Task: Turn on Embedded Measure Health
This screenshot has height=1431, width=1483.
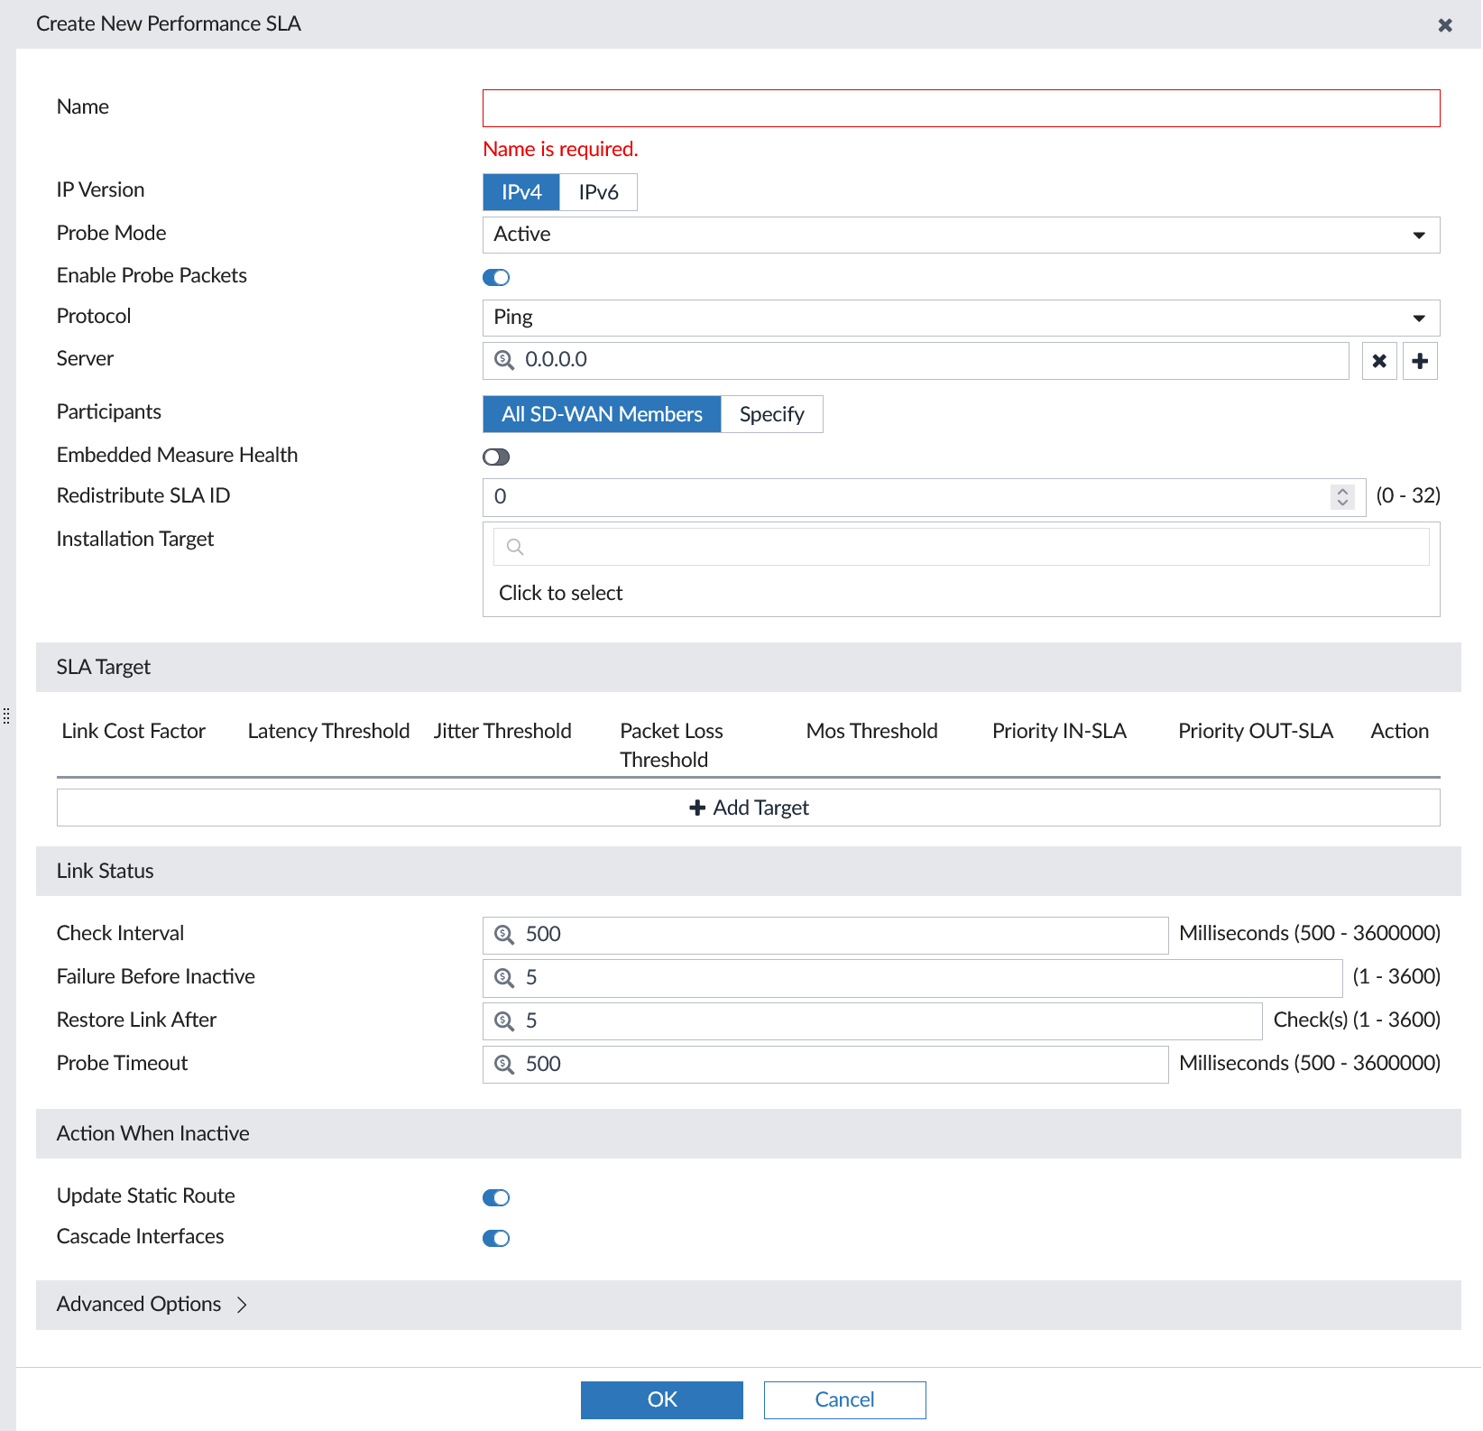Action: point(496,457)
